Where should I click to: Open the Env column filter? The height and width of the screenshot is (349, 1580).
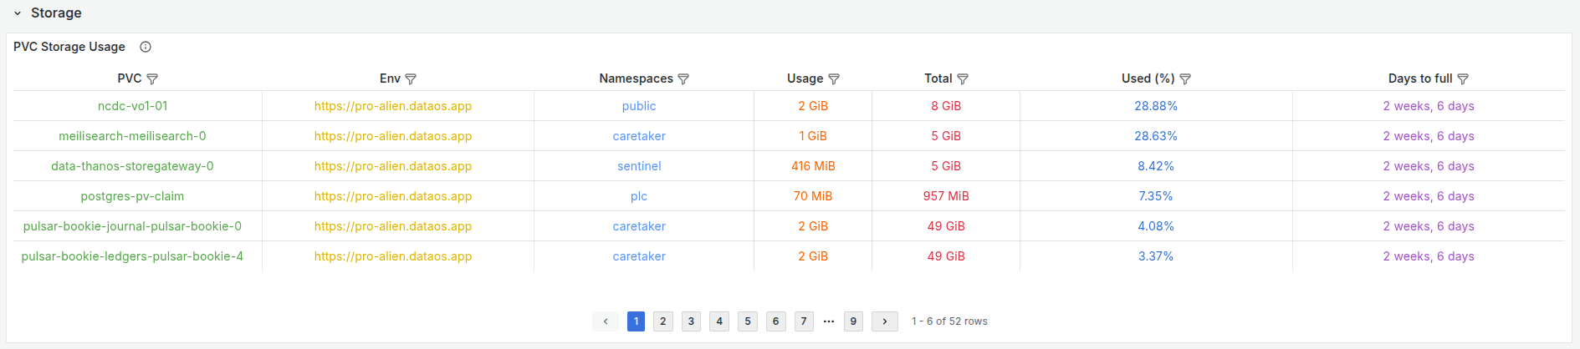click(411, 79)
